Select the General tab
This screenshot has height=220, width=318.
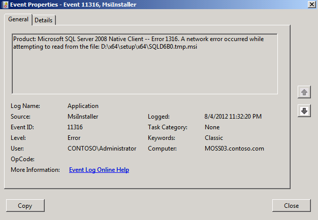(x=18, y=19)
